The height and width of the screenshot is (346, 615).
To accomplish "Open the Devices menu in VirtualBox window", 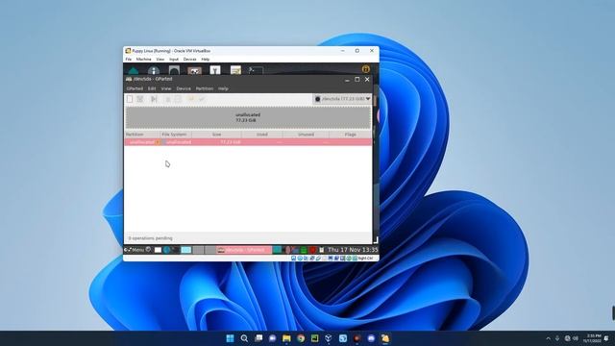I will 190,60.
